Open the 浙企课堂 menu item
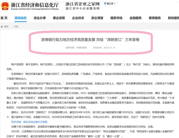Screen dimensions: 179x138 click(x=97, y=18)
